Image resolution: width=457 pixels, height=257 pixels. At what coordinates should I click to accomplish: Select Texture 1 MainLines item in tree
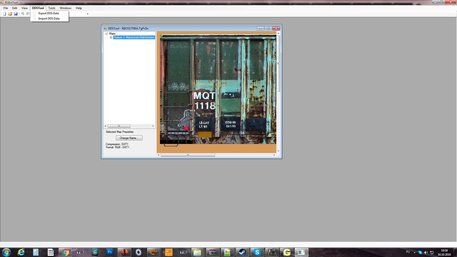134,37
